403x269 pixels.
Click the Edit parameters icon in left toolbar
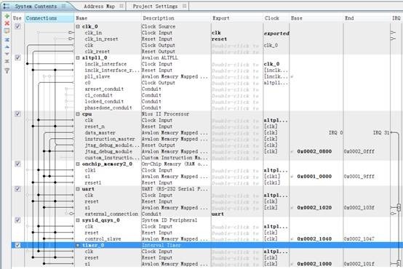(7, 31)
